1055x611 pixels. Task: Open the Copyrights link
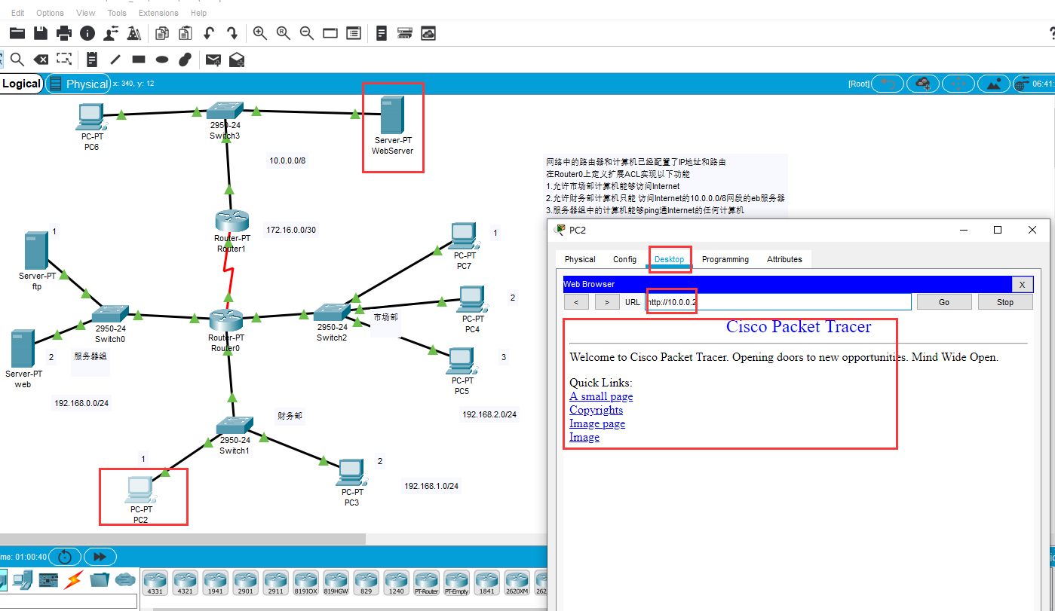(x=596, y=410)
